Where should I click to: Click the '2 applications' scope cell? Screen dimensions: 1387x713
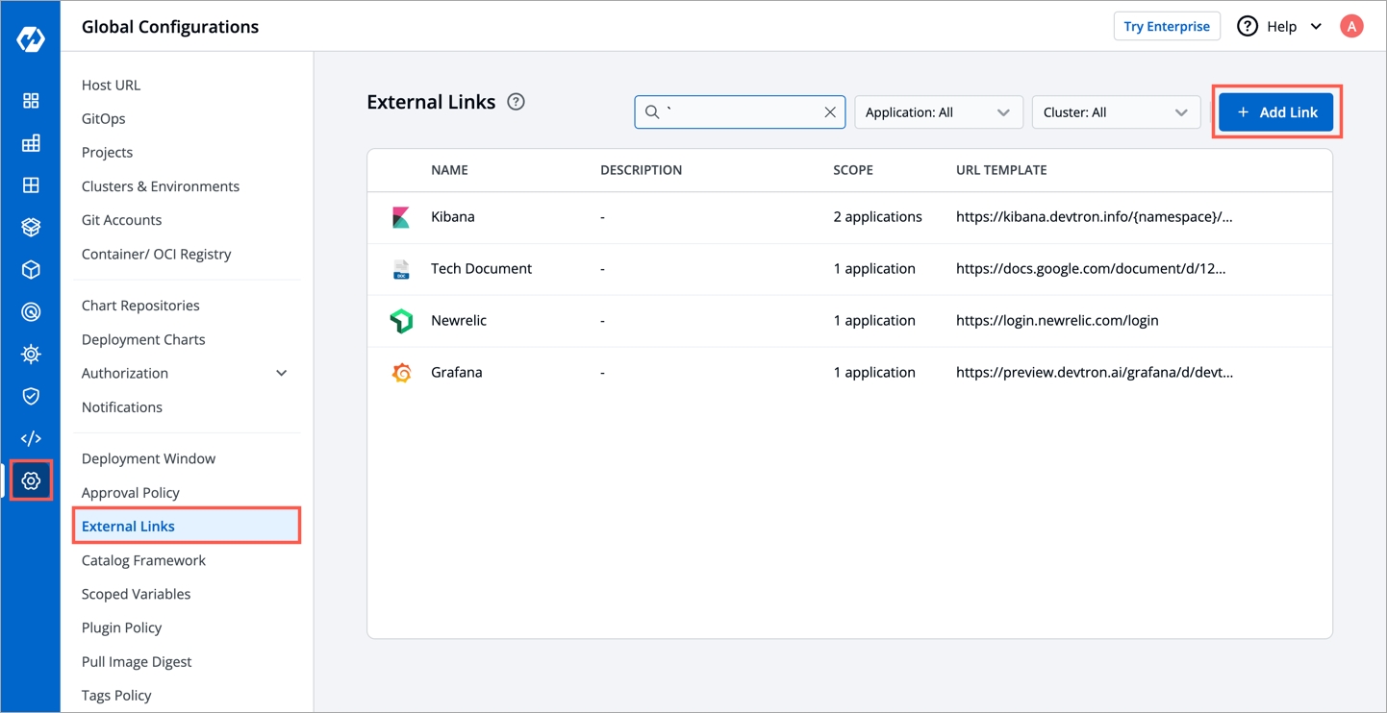[877, 217]
